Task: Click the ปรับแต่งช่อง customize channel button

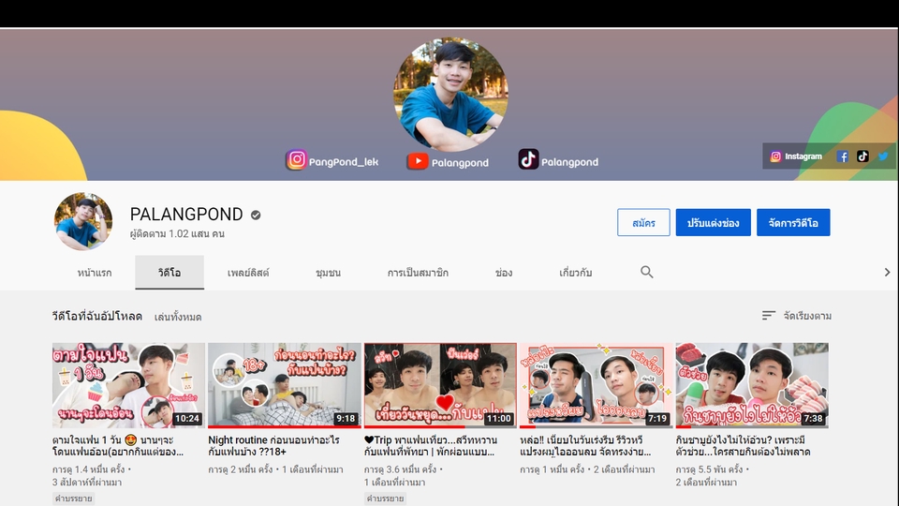Action: pos(714,223)
